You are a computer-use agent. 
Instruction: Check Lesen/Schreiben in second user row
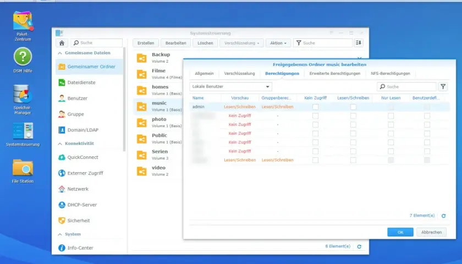click(353, 116)
